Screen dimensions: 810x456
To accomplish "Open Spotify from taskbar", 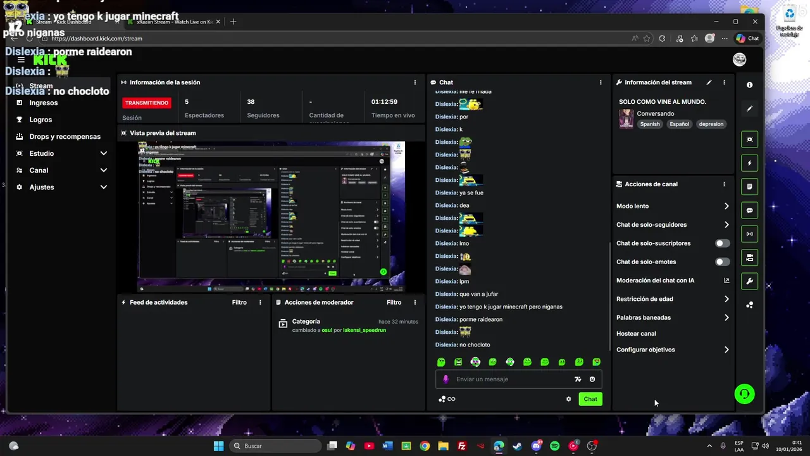I will click(x=555, y=446).
